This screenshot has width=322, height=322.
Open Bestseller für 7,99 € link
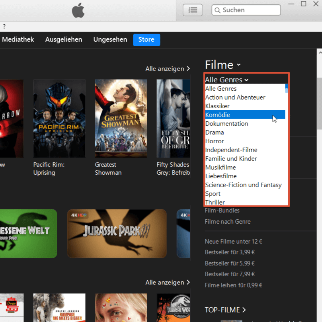pyautogui.click(x=230, y=274)
